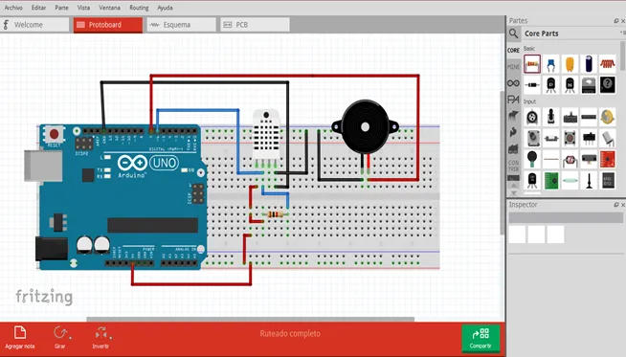Select the mystery part question-mark icon
This screenshot has height=357, width=626.
tap(607, 85)
